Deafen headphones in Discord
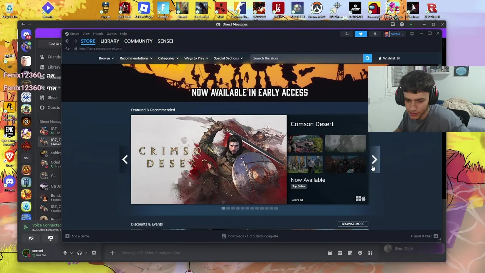Screen dimensions: 485x273 click(80, 253)
